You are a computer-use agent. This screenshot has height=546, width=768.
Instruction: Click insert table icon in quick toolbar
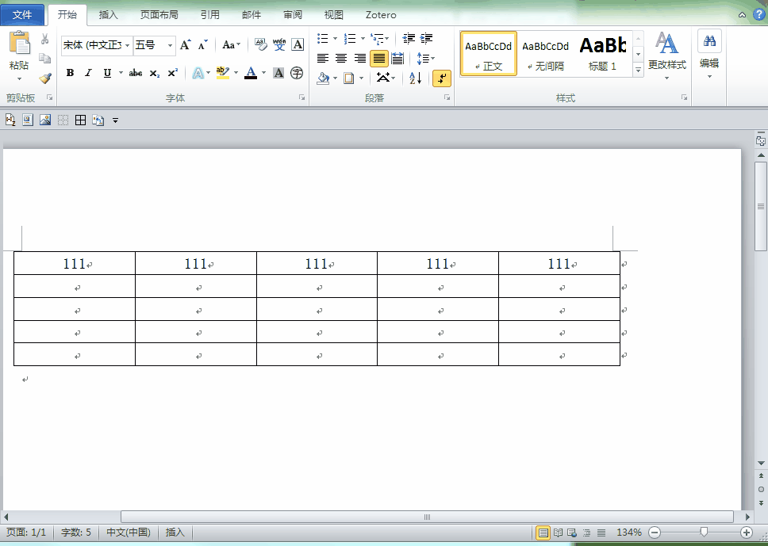click(x=80, y=120)
